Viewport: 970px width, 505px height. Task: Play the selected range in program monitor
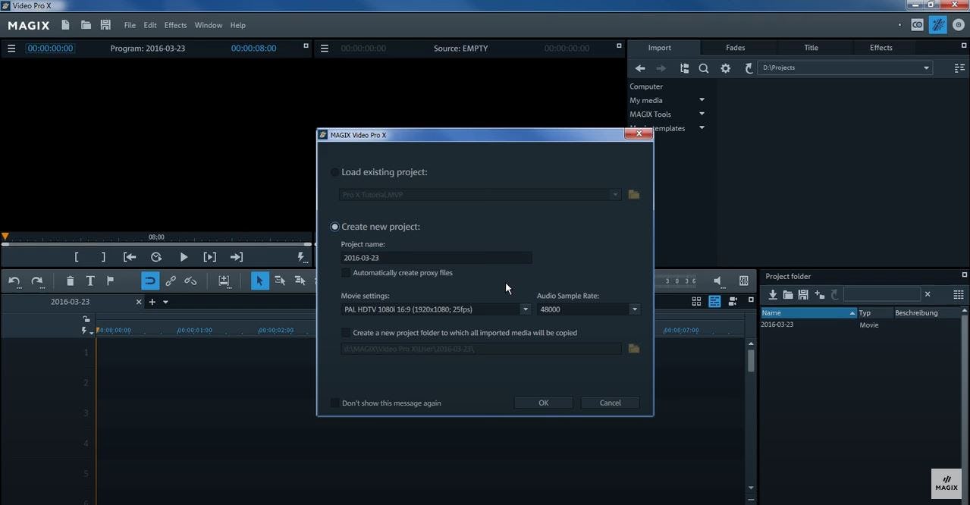click(210, 257)
